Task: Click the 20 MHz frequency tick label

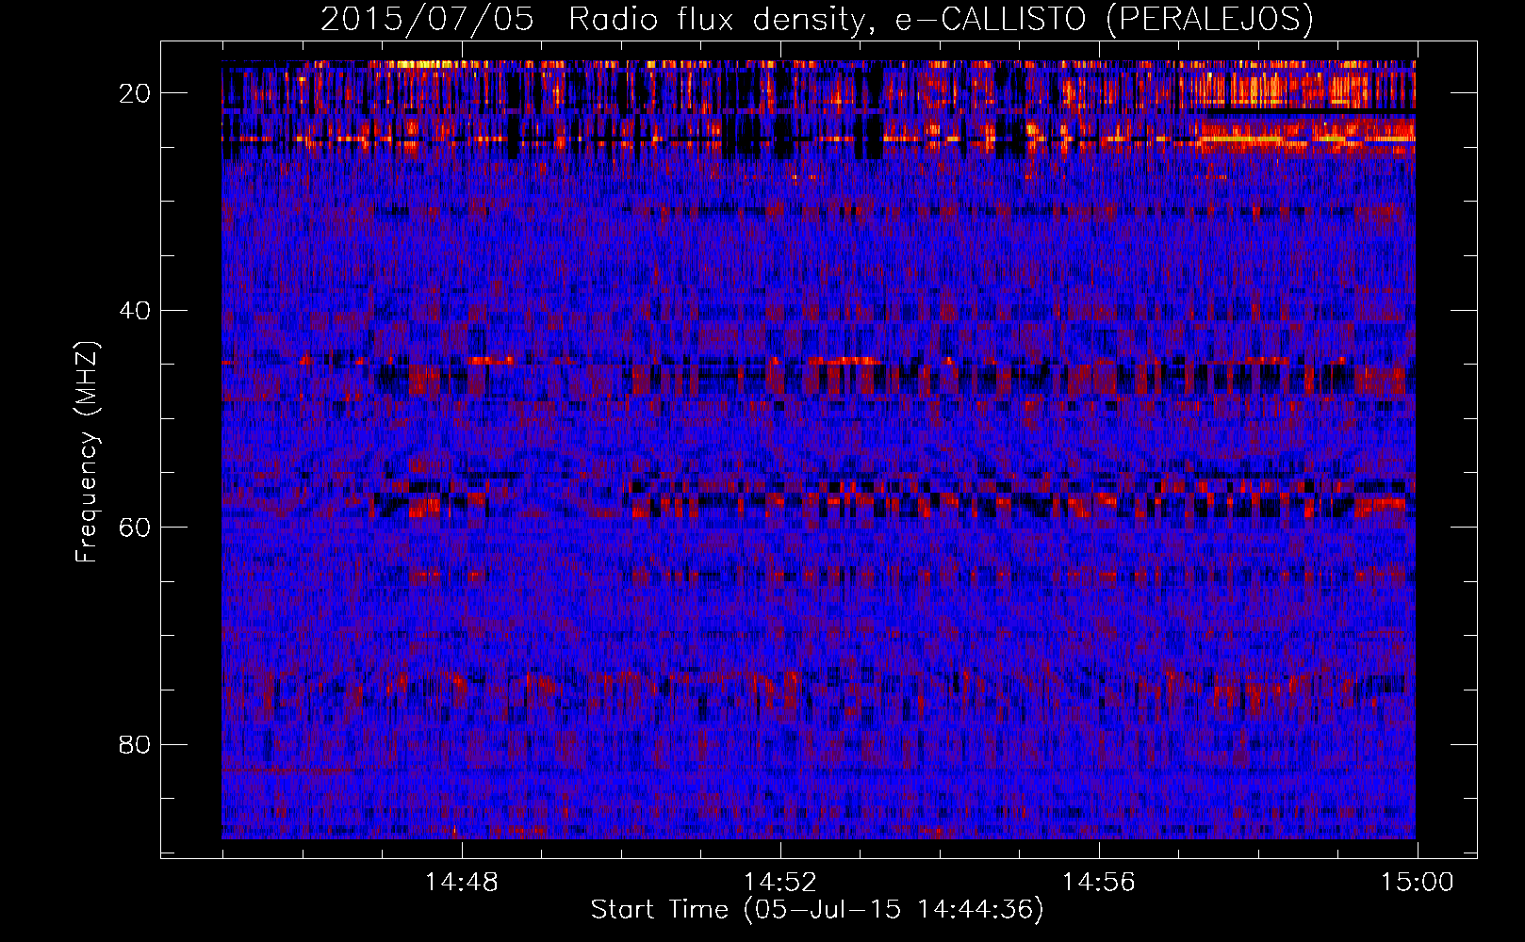Action: (x=135, y=93)
